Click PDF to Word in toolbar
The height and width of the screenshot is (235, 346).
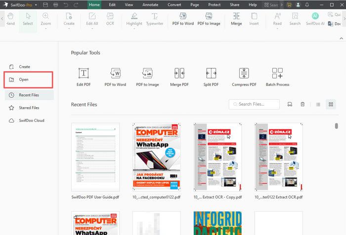tap(183, 19)
